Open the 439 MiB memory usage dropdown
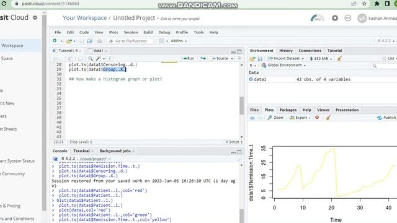 [x=321, y=58]
